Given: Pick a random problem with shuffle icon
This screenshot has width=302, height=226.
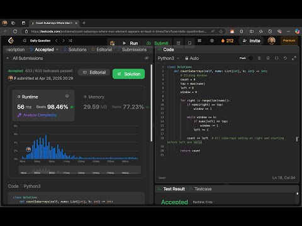Looking at the screenshot, I should point(70,41).
